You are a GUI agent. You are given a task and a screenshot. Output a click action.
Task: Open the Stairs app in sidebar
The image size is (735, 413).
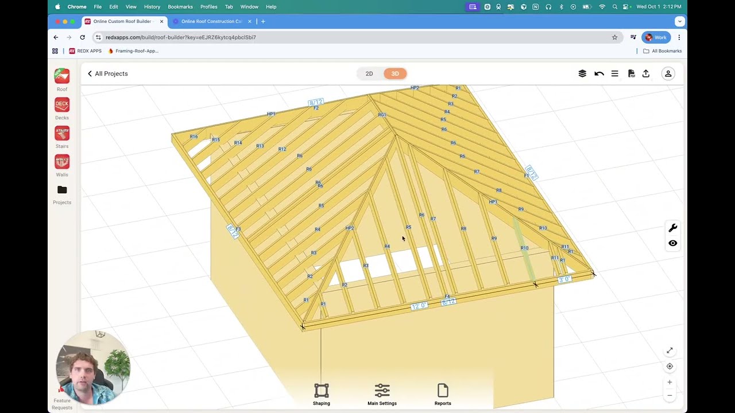(62, 134)
